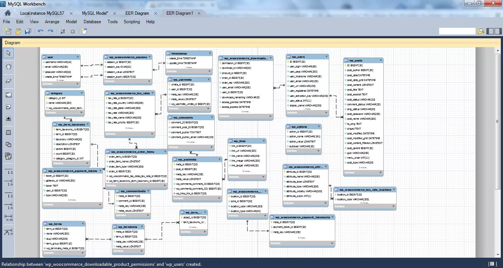
Task: Collapse the wp_comments table via header arrow
Action: 211,117
